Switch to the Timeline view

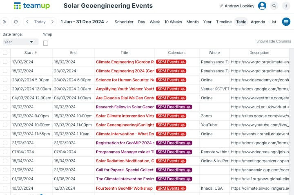[224, 22]
